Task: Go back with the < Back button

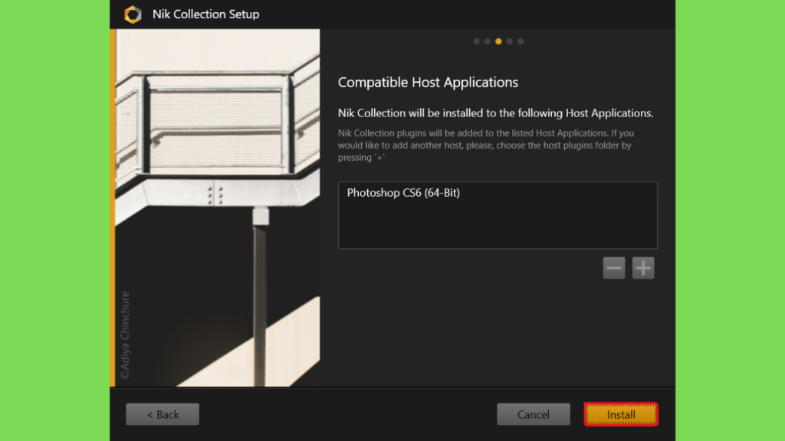Action: (x=163, y=414)
